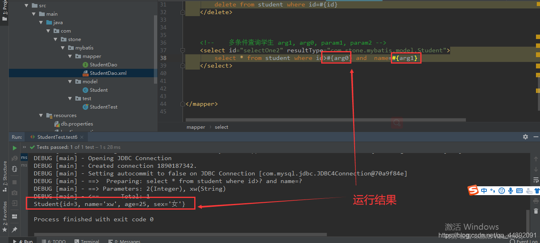
Task: Click the stop process icon
Action: (x=15, y=182)
